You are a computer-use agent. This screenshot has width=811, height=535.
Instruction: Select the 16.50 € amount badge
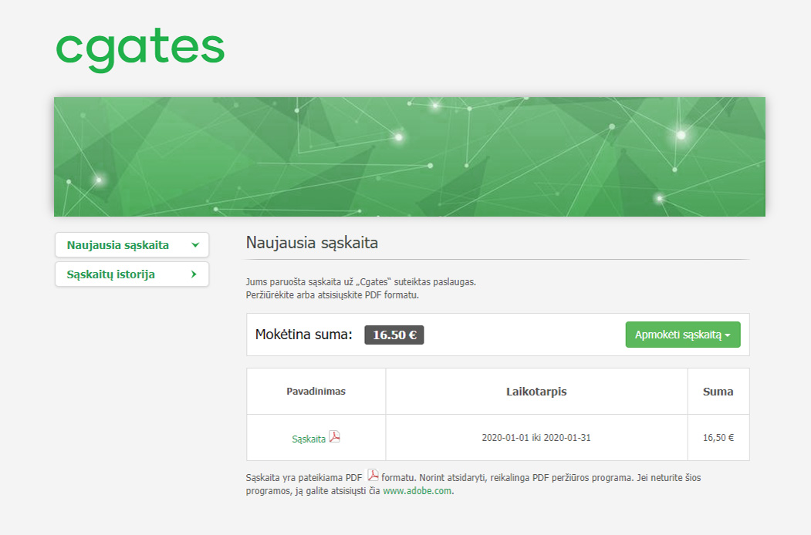point(394,335)
